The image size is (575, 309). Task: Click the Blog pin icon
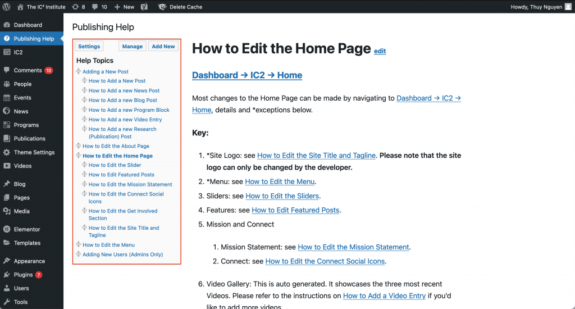tap(7, 184)
